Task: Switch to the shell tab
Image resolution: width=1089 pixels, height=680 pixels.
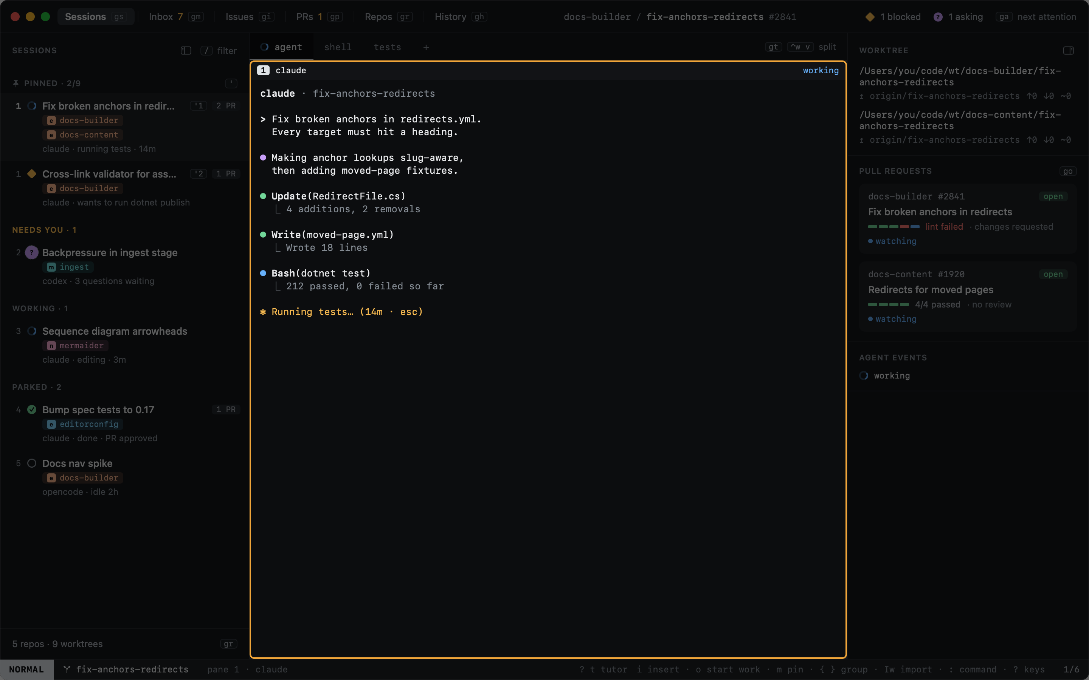Action: 338,47
